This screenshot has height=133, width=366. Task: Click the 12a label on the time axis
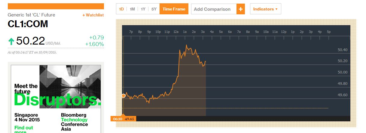pos(176,32)
